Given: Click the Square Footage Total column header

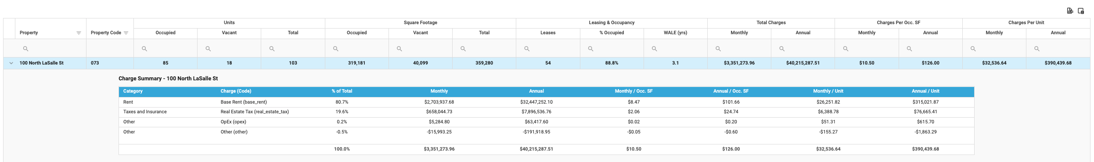Looking at the screenshot, I should (484, 33).
